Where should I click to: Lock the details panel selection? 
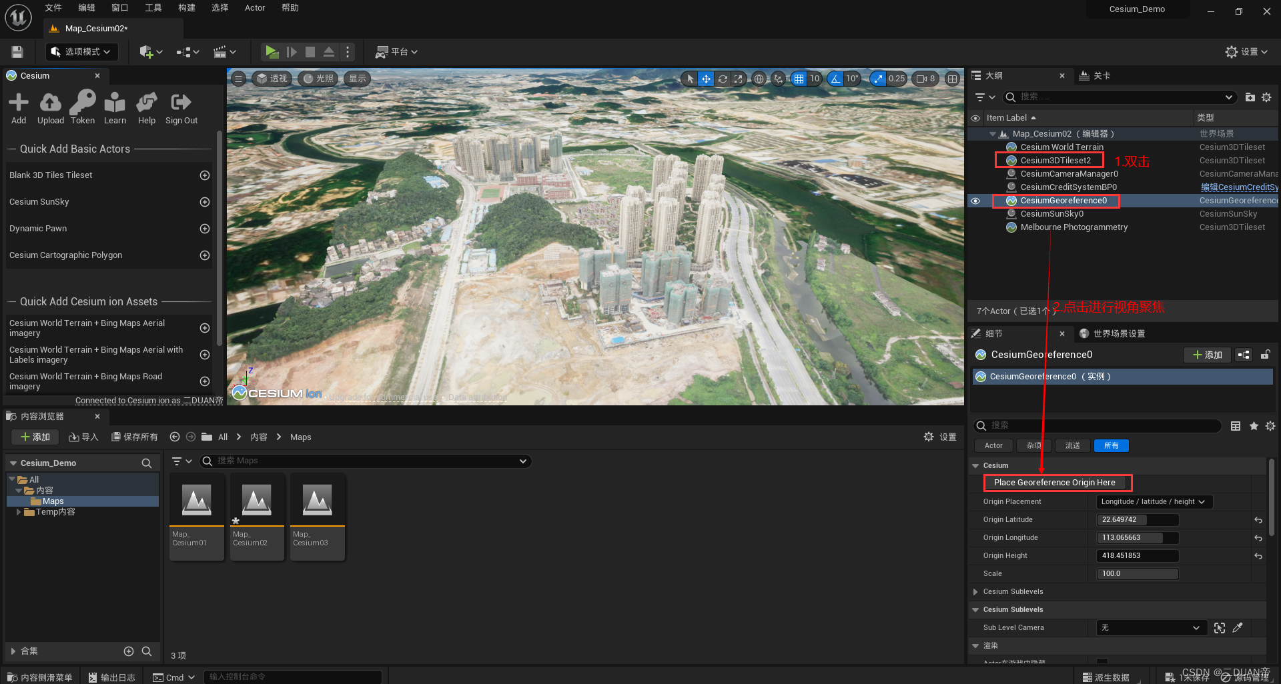tap(1265, 355)
